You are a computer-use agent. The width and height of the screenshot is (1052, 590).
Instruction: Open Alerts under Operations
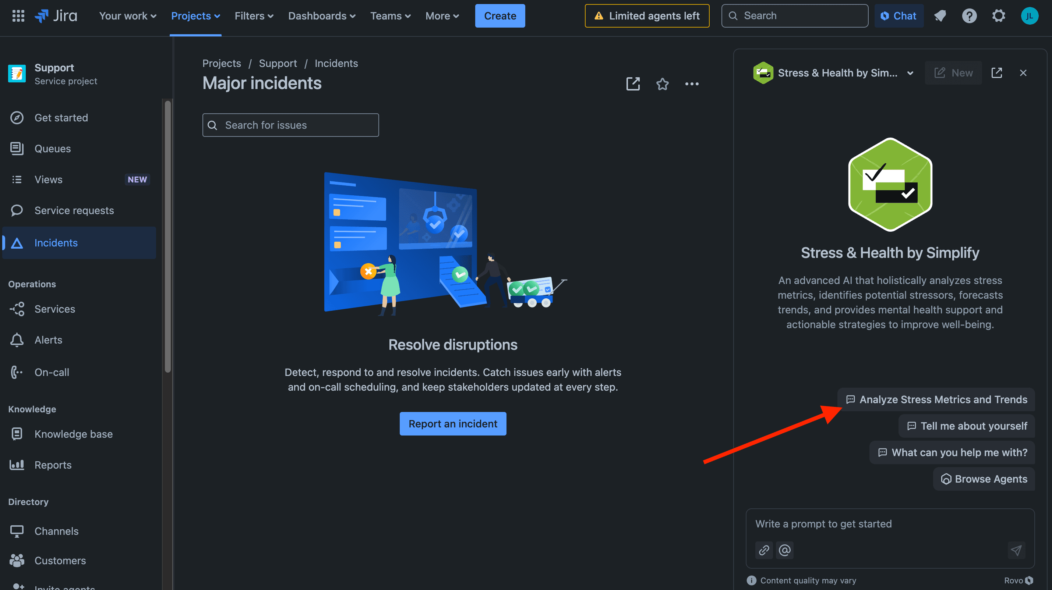coord(79,340)
